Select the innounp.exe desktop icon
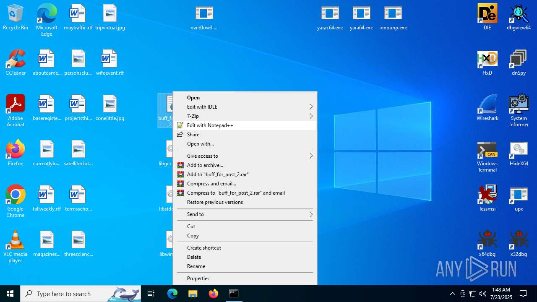537x302 pixels. click(x=393, y=18)
